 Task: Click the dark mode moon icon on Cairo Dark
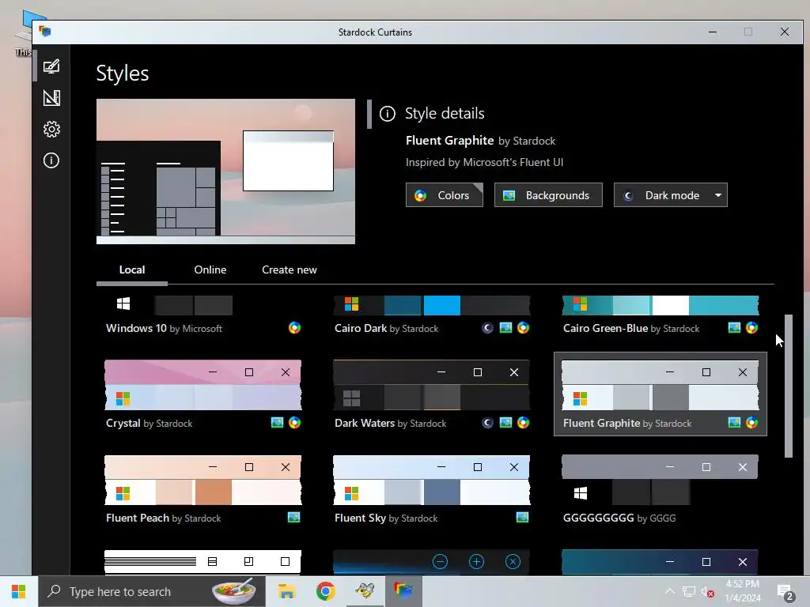point(487,328)
